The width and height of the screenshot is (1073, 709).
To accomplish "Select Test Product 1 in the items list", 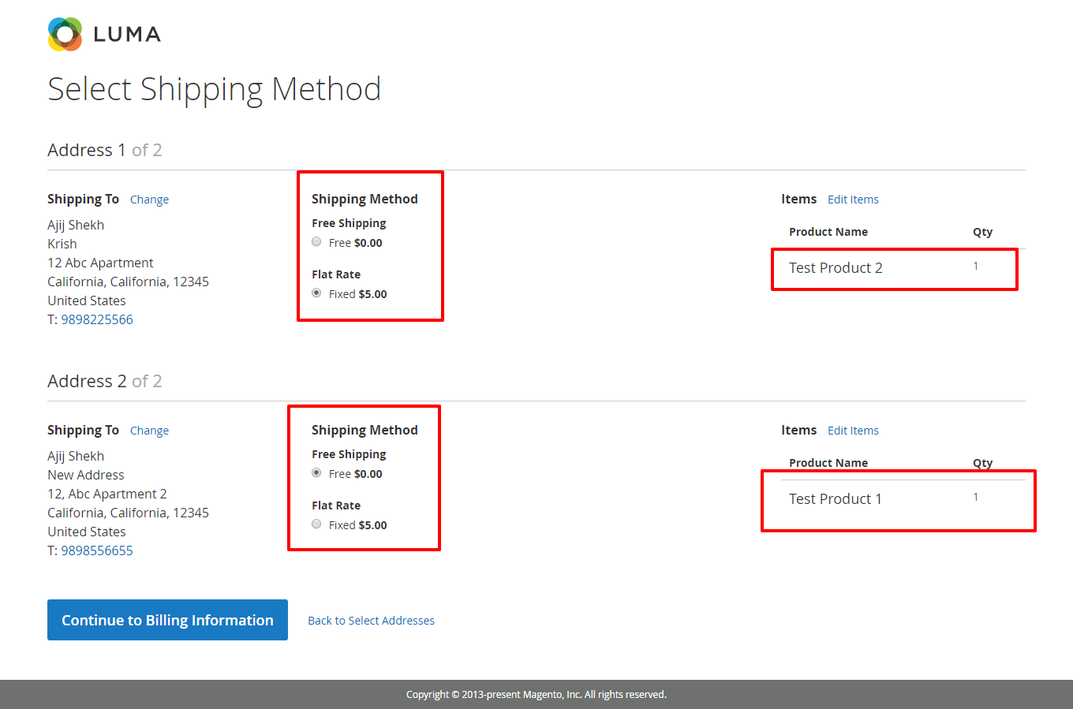I will (836, 498).
